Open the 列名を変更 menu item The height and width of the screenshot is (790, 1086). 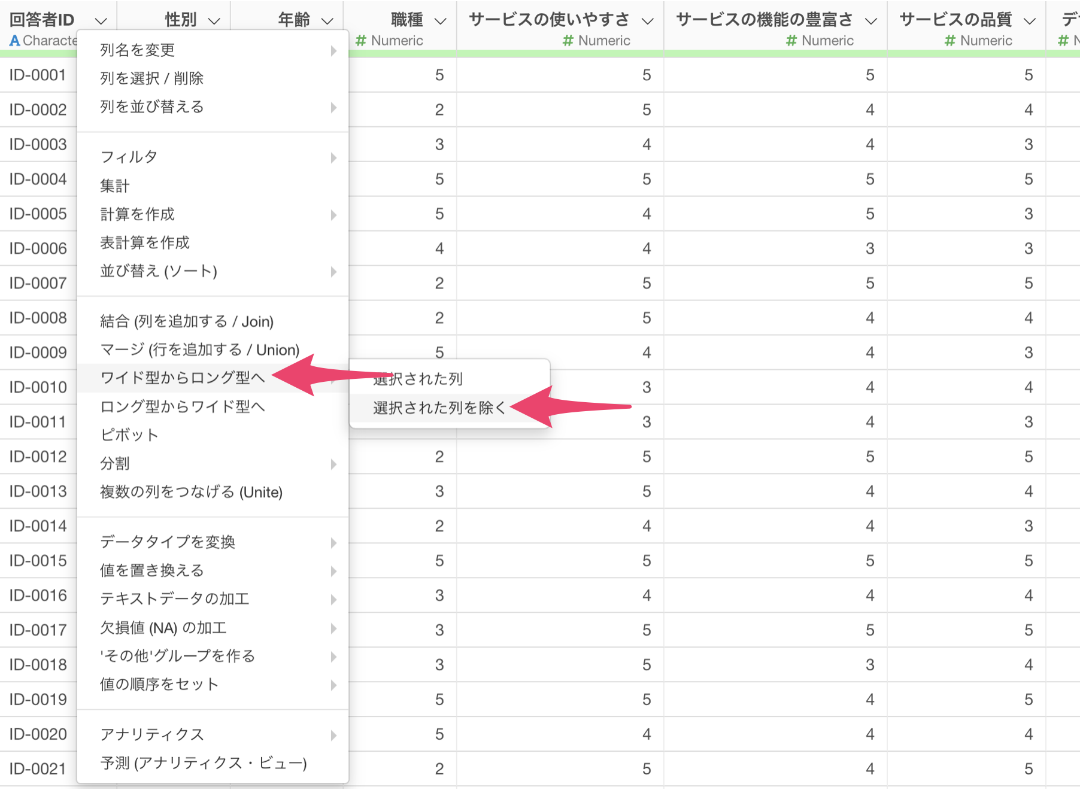tap(138, 50)
